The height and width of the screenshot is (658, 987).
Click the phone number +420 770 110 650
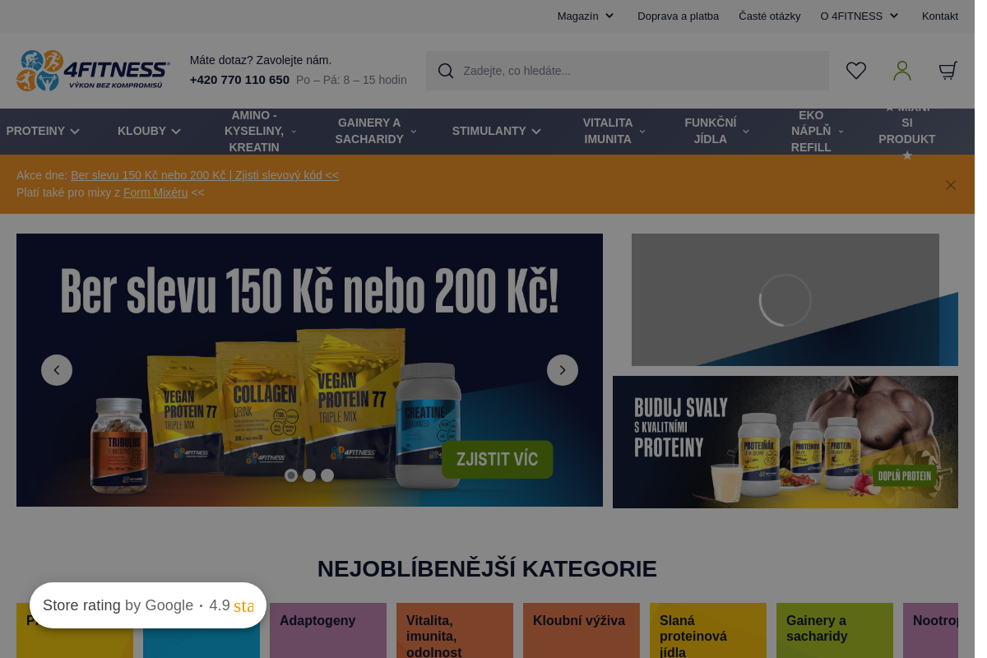pyautogui.click(x=239, y=80)
